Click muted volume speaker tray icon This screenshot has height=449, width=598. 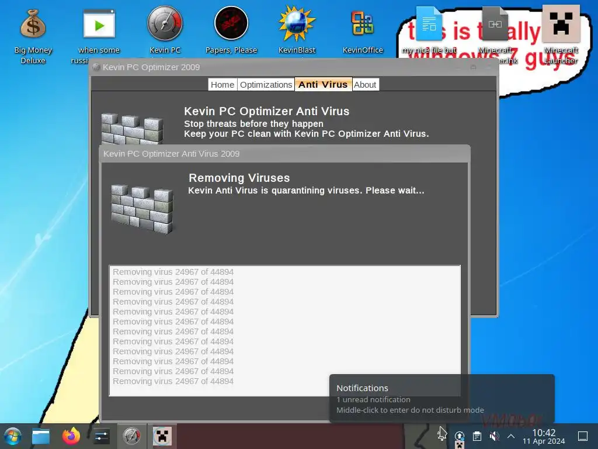pyautogui.click(x=494, y=436)
